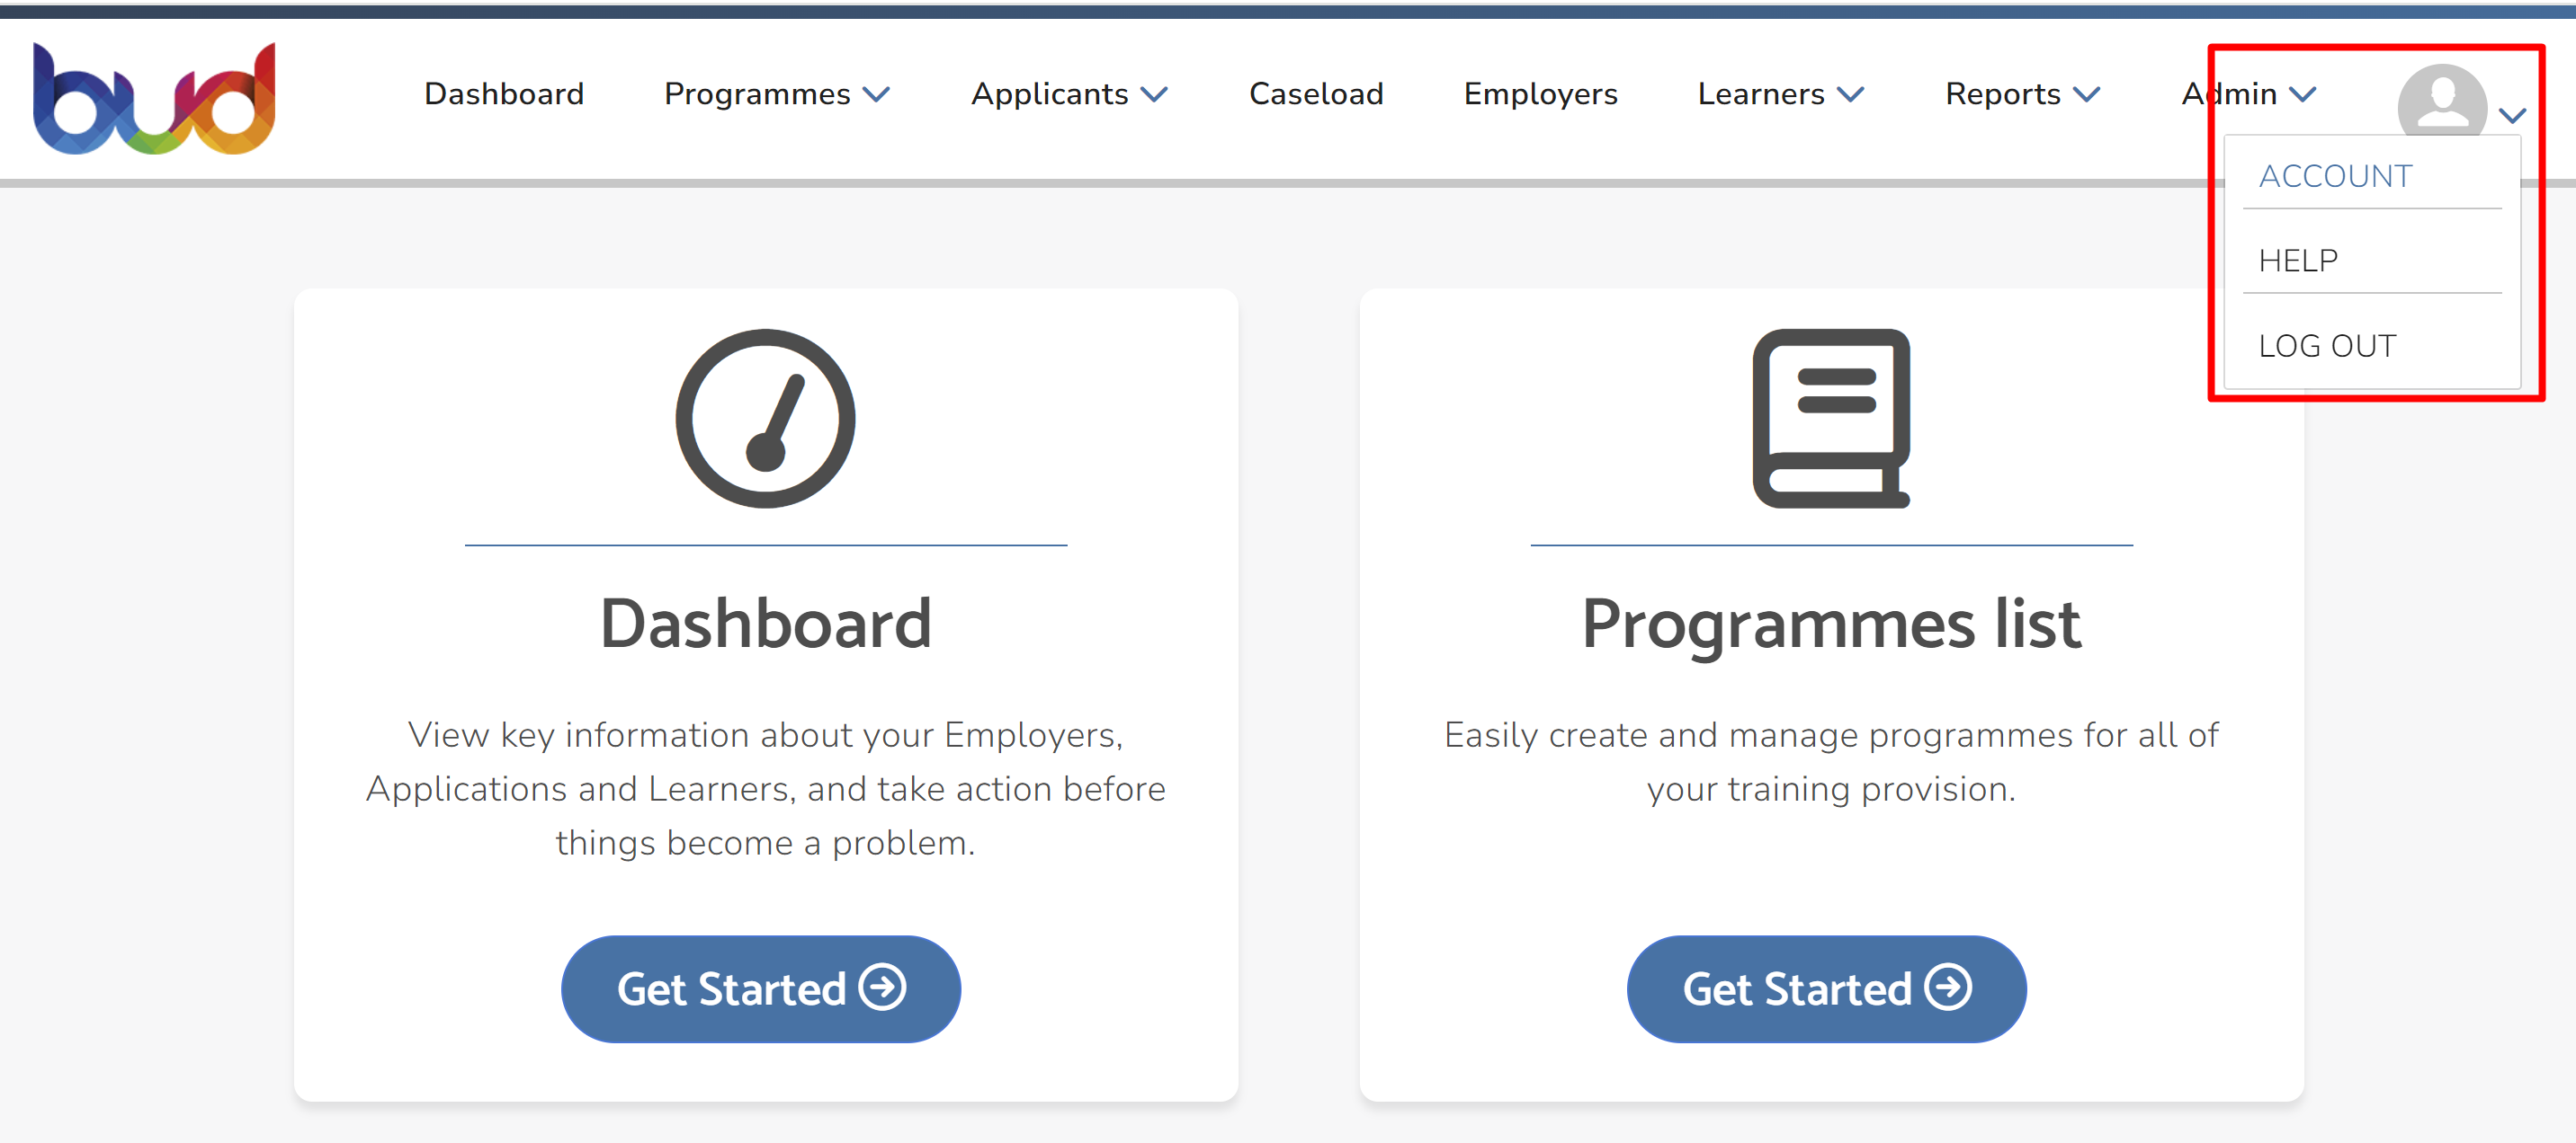Expand the Programmes menu chevron
Viewport: 2576px width, 1143px height.
(x=877, y=94)
